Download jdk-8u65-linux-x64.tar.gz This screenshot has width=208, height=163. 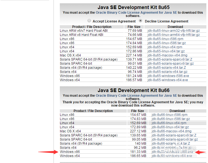pyautogui.click(x=166, y=51)
